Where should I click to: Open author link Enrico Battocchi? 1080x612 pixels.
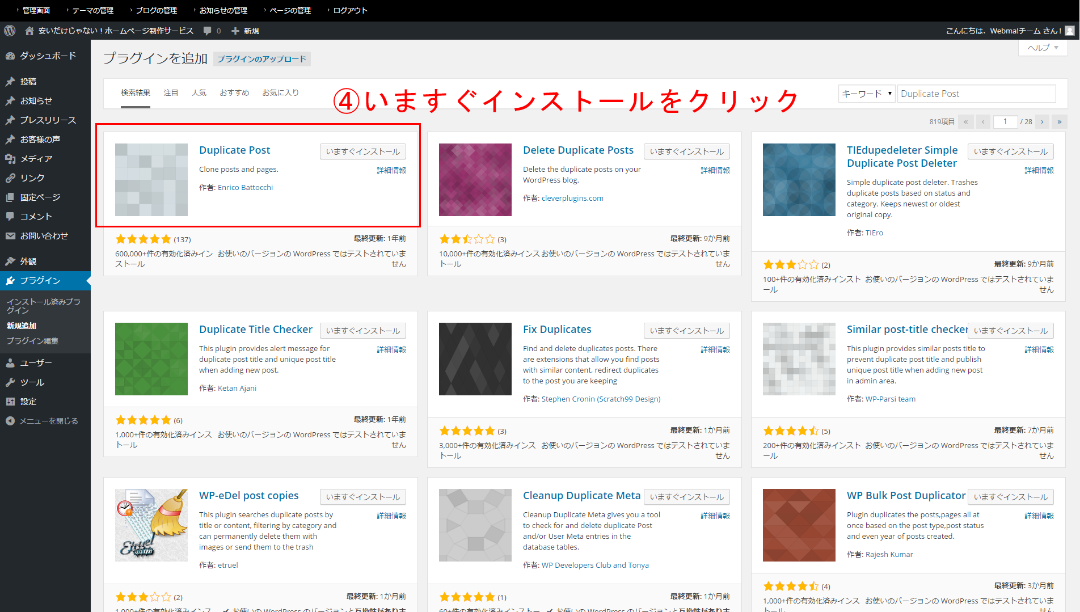(245, 187)
